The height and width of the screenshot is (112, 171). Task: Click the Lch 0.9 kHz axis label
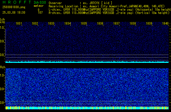tap(2, 41)
